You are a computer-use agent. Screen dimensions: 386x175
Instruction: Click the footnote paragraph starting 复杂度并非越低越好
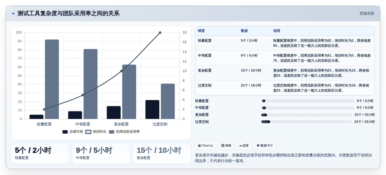pos(283,158)
